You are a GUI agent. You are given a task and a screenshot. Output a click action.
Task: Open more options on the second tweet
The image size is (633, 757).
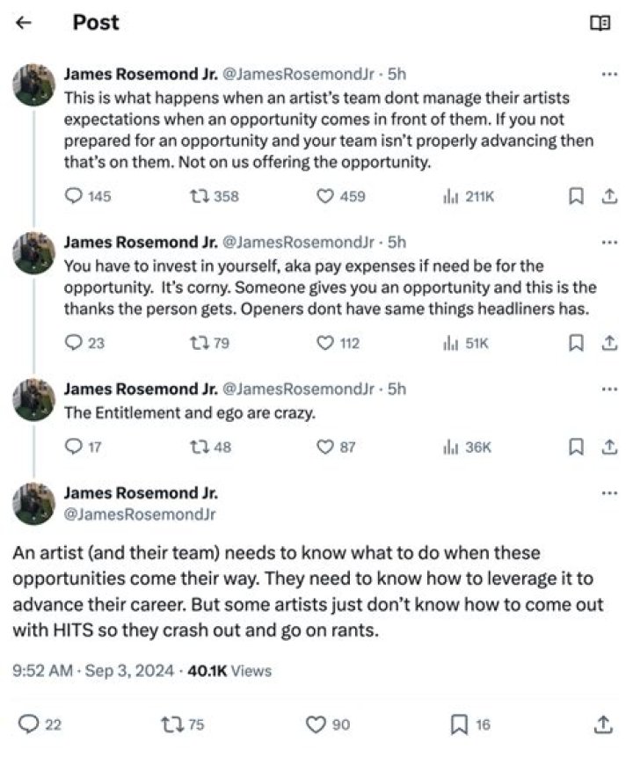pyautogui.click(x=608, y=243)
